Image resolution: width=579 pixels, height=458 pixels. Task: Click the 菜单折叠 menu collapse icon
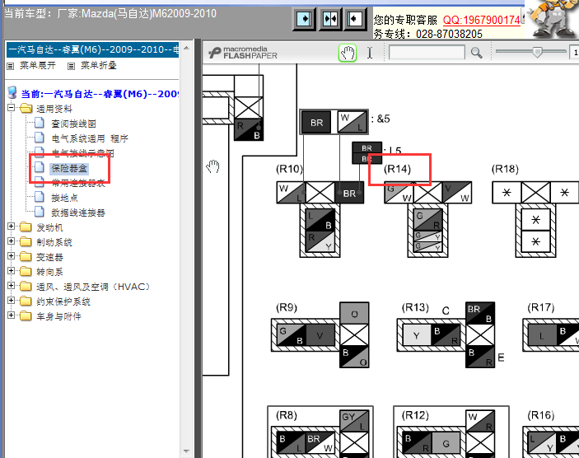[72, 66]
